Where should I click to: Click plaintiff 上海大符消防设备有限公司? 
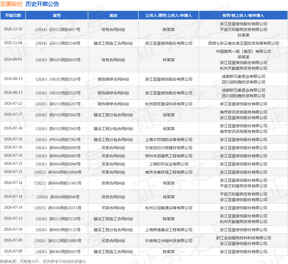tap(169, 140)
